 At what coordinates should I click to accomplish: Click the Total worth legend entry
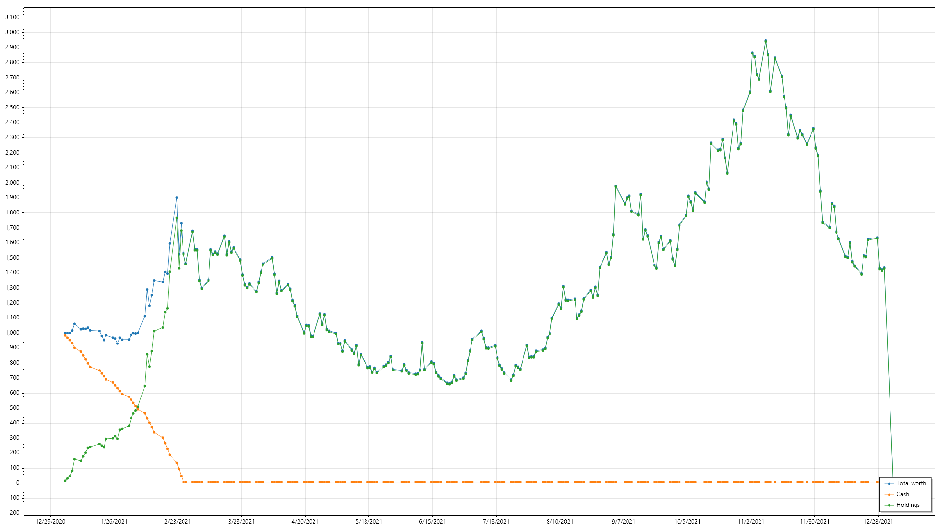911,483
